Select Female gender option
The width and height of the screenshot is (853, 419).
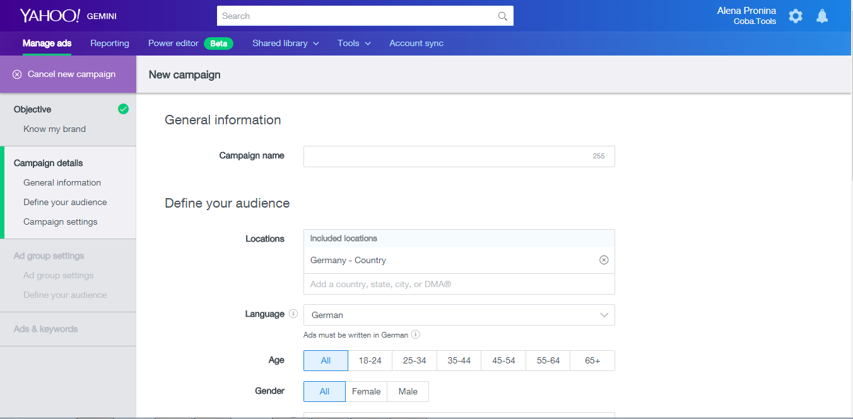pos(366,391)
